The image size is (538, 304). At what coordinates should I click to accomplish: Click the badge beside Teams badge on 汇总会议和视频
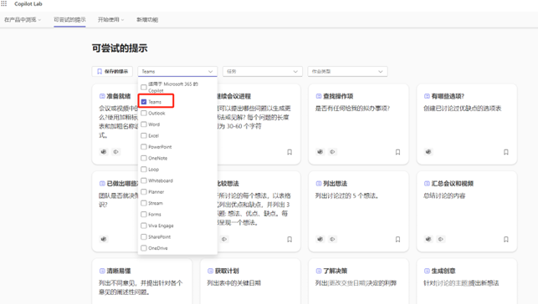[x=441, y=239]
